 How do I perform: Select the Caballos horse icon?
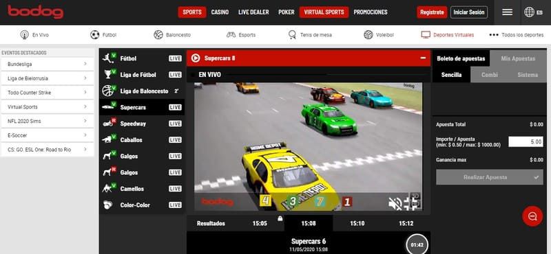(x=109, y=139)
